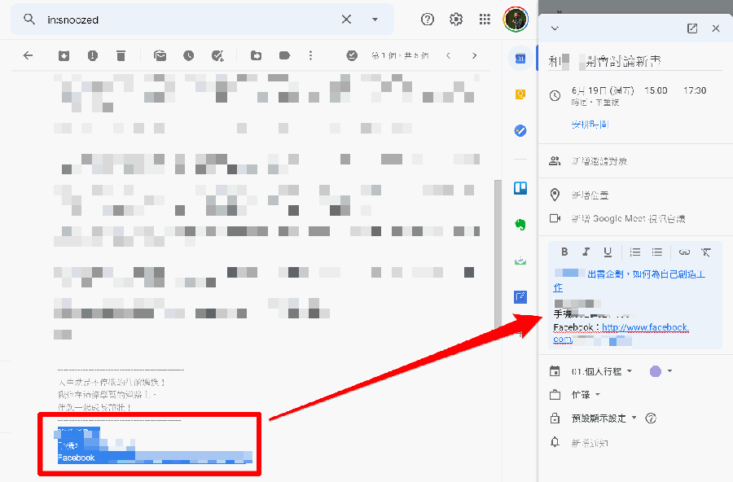The height and width of the screenshot is (482, 733).
Task: Go to the newer conversation
Action: click(x=448, y=55)
